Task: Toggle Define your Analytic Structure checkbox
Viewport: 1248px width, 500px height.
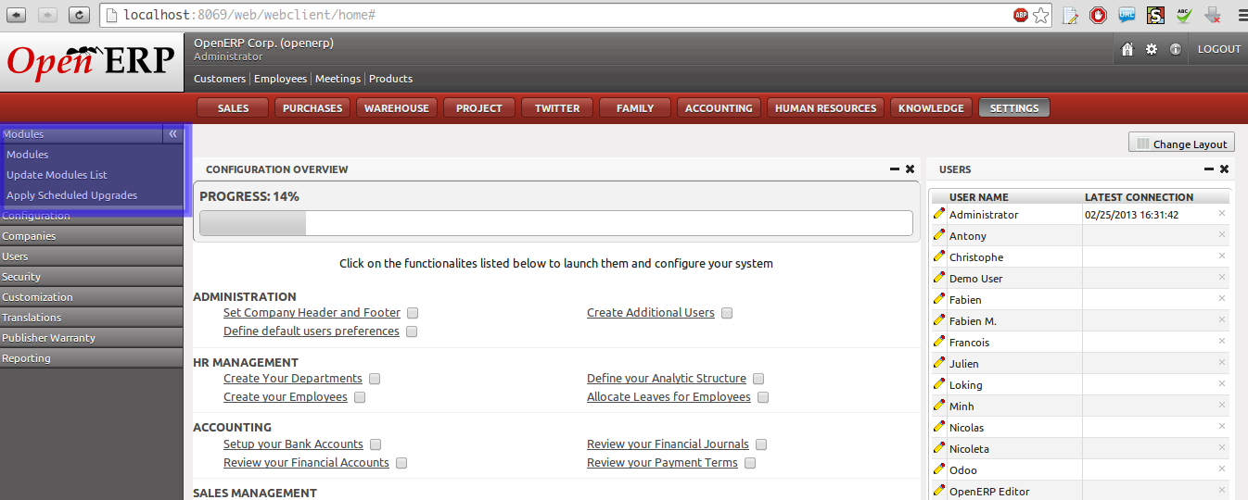Action: coord(758,379)
